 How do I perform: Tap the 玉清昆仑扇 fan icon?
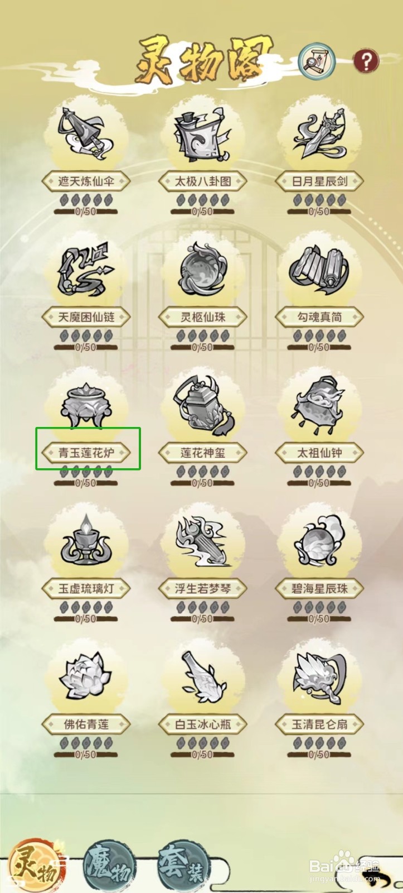pos(319,676)
